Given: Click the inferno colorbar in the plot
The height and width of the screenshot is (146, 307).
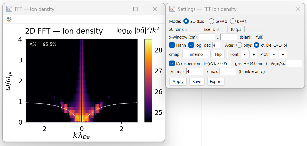Looking at the screenshot, I should (x=148, y=81).
